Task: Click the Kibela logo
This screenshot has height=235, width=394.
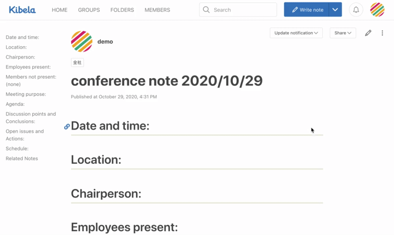Action: point(22,10)
